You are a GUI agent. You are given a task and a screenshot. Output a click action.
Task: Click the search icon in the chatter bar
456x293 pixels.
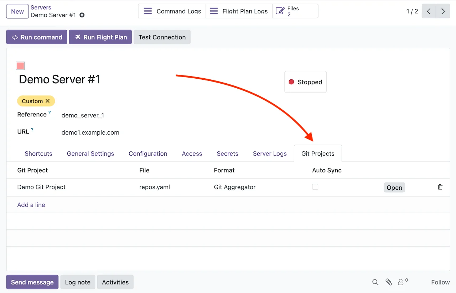pyautogui.click(x=375, y=282)
